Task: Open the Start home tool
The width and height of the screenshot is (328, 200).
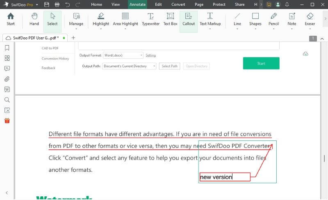Action: pyautogui.click(x=11, y=19)
